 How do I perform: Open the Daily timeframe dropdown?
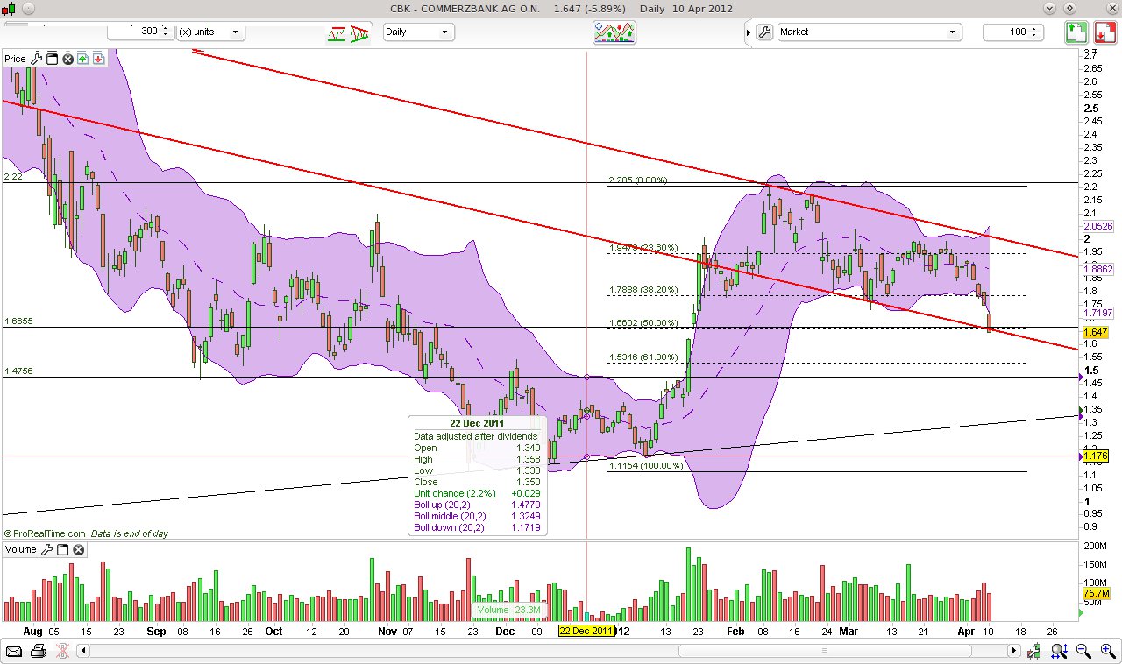[x=419, y=32]
